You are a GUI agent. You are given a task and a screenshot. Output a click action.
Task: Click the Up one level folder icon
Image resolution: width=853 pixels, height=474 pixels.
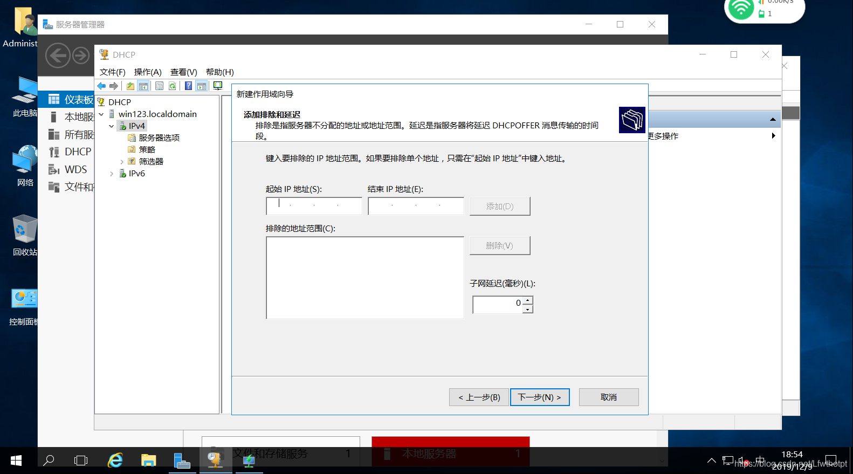(x=130, y=86)
